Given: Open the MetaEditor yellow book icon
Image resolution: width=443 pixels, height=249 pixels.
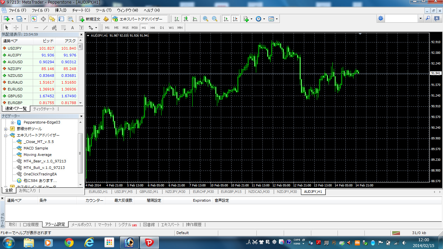Looking at the screenshot, I should (x=106, y=19).
